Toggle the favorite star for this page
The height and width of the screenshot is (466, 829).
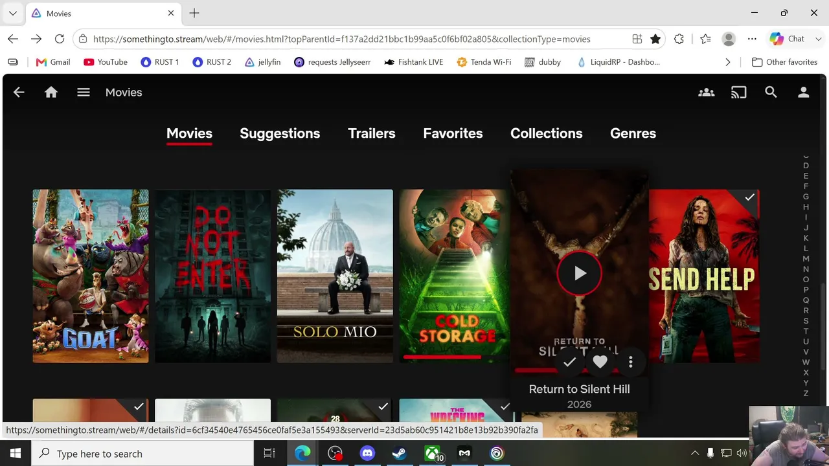point(655,39)
